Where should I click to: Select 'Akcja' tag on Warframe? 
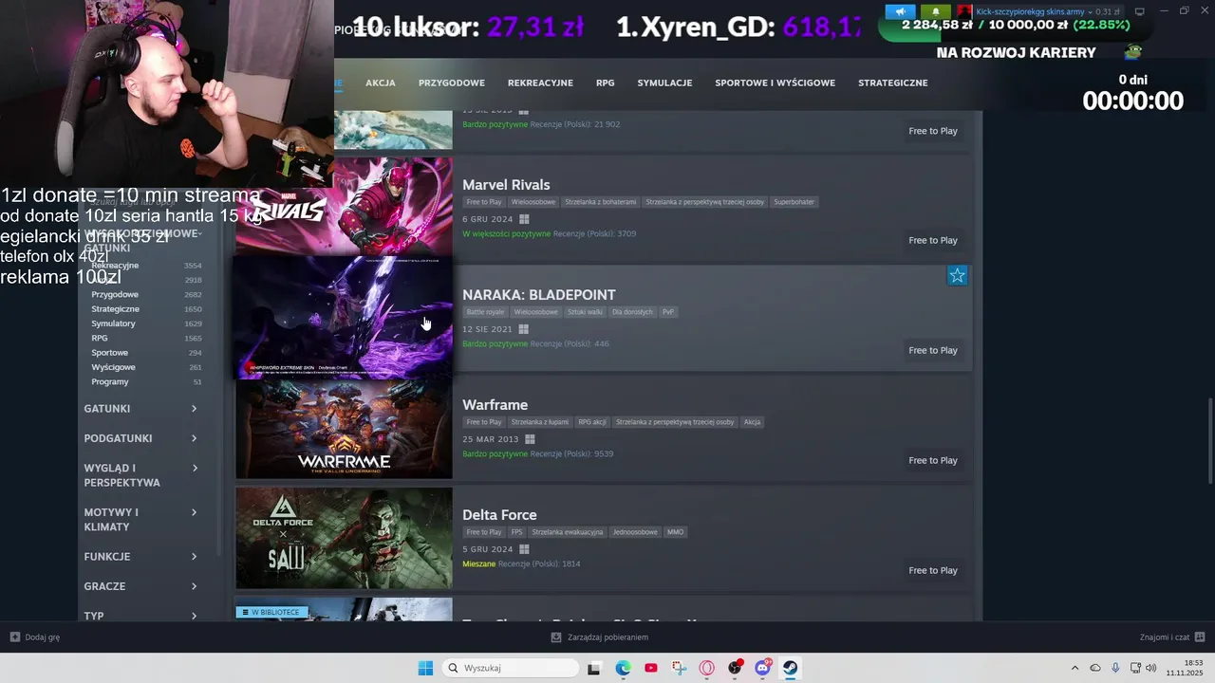(x=752, y=422)
